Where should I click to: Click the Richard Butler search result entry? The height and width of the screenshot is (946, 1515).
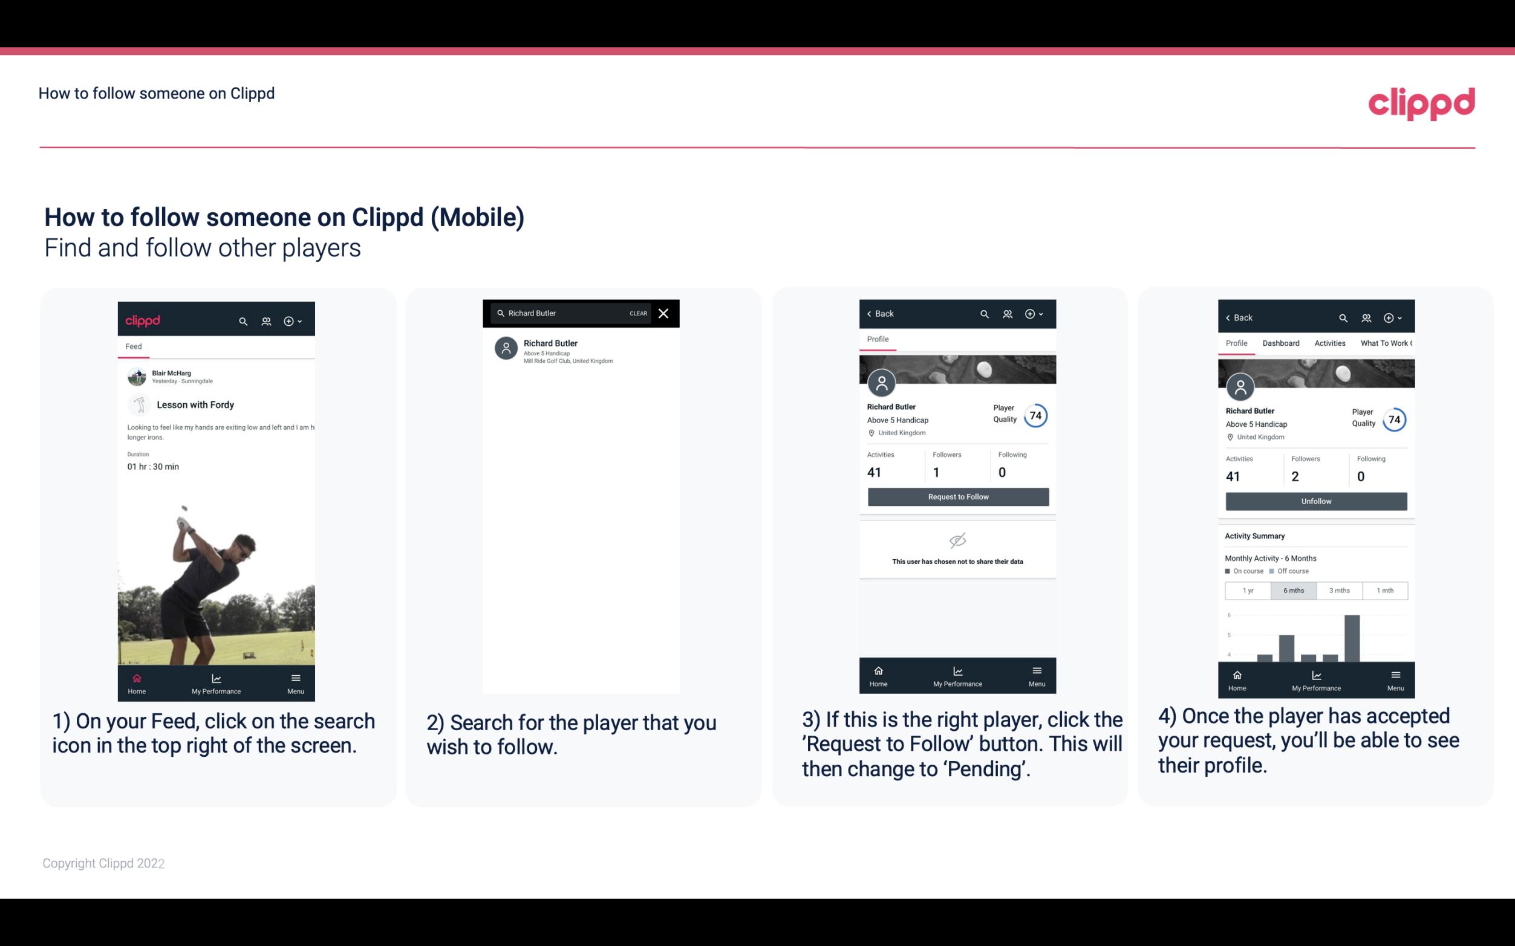tap(583, 350)
